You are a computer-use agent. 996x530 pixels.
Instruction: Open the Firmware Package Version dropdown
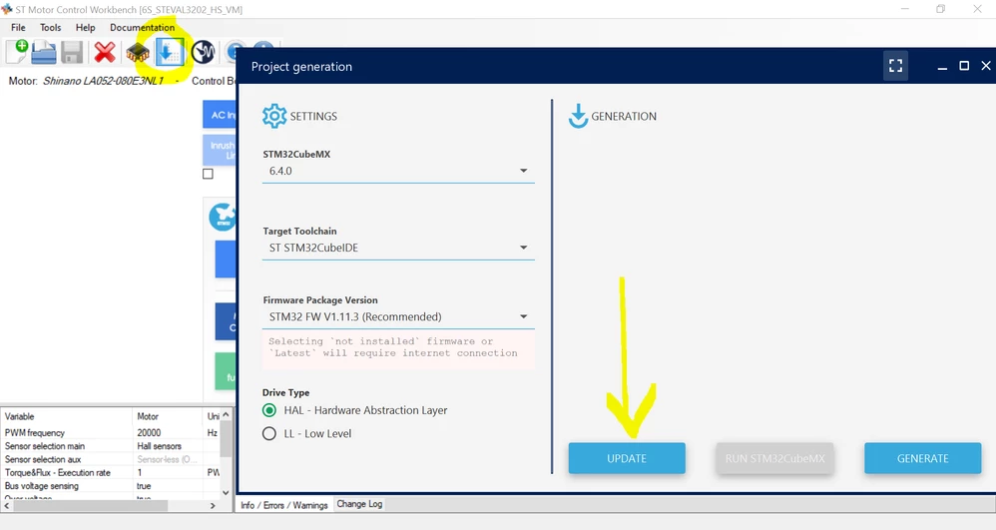tap(398, 316)
